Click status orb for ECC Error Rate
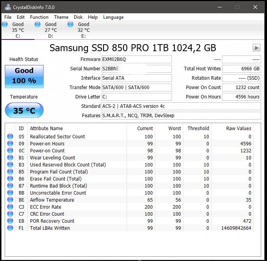Viewport: 267px width, 261px height. click(10, 207)
